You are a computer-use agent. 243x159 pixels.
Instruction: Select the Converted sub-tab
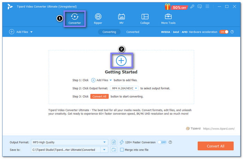tap(133, 32)
